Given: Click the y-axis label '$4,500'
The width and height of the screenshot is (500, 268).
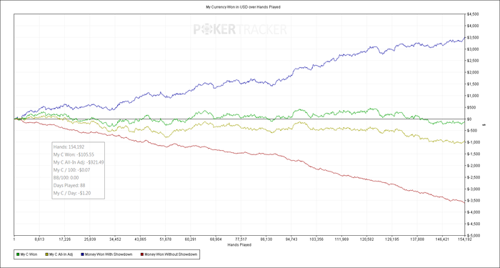Looking at the screenshot, I should tap(473, 14).
